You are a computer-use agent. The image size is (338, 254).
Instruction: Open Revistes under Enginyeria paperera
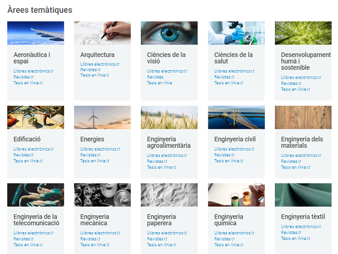coord(157,239)
